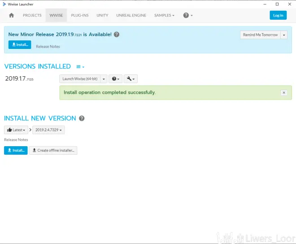Click the Log in button
Viewport: 296px width, 244px height.
click(x=278, y=15)
